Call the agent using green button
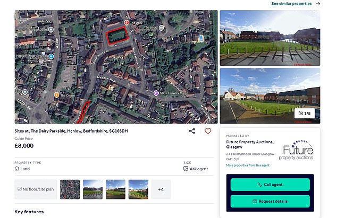The image size is (337, 218). tap(270, 185)
